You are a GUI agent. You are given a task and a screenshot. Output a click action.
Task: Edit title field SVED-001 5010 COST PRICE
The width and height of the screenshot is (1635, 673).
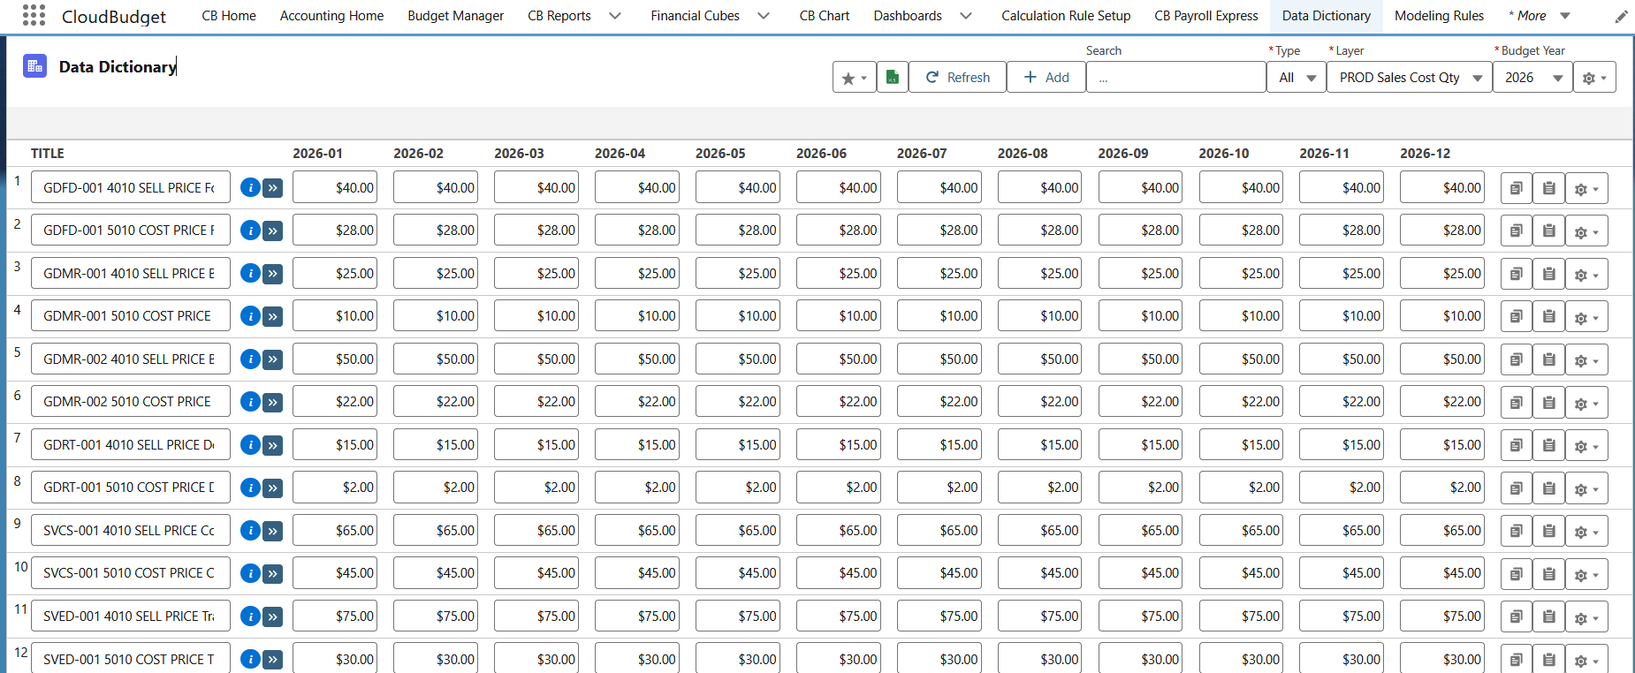[131, 659]
